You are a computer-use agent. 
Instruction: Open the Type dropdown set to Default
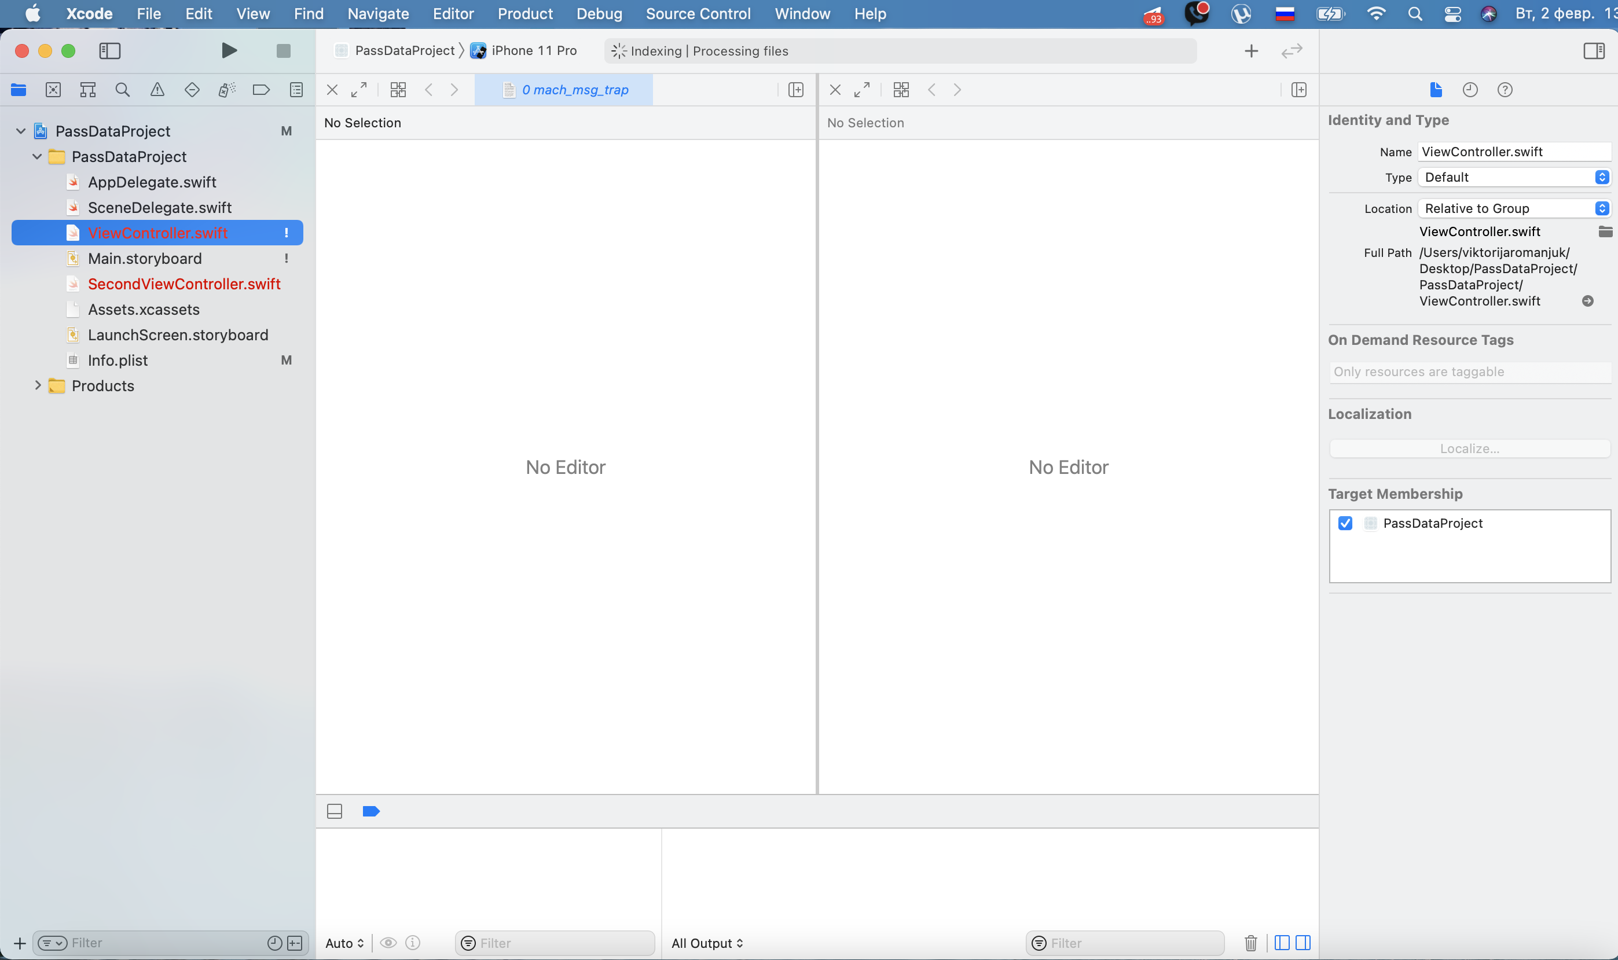click(1513, 177)
